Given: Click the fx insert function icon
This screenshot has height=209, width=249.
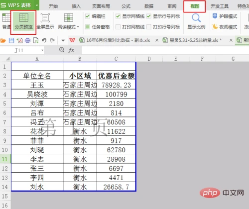Looking at the screenshot, I should (71, 50).
